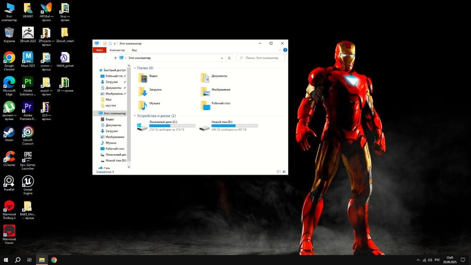Select the Marmoset Viewer desktop icon
The image size is (471, 265).
[x=9, y=235]
